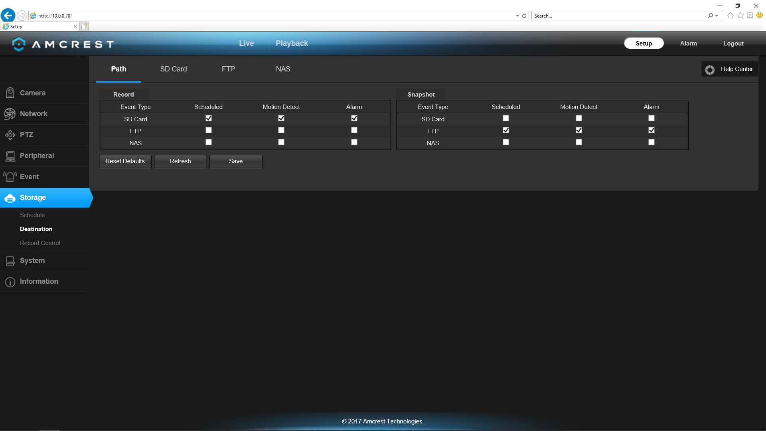Click the Amcrest logo icon
Viewport: 766px width, 431px height.
pos(19,44)
